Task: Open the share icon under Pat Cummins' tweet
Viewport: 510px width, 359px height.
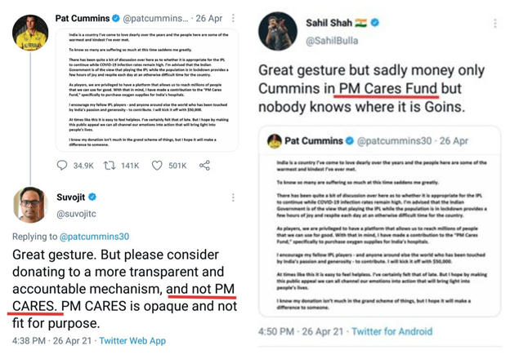Action: 204,166
